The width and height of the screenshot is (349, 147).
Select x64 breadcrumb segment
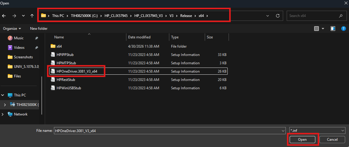[x=201, y=16]
